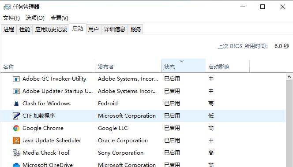
Task: Click startup impact 低 of CTF 加载程序
Action: point(211,116)
